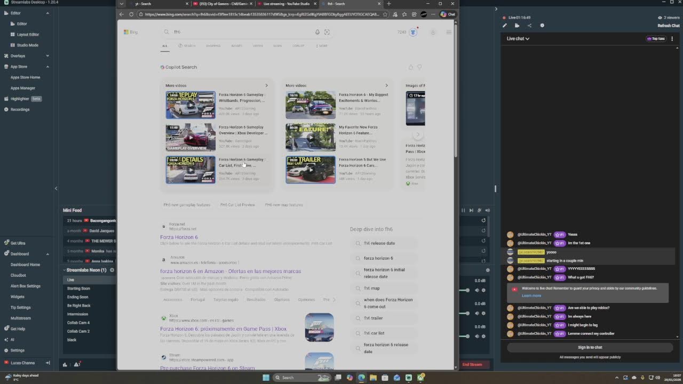Open the Windows Start menu

coord(266,378)
